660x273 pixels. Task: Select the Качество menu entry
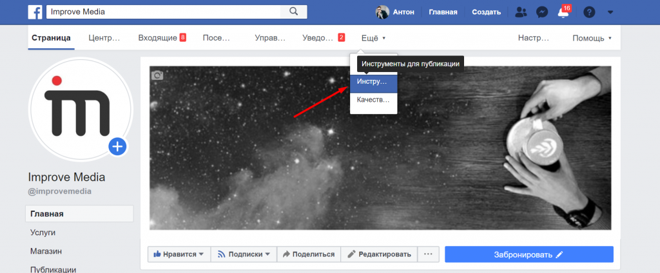(x=373, y=100)
